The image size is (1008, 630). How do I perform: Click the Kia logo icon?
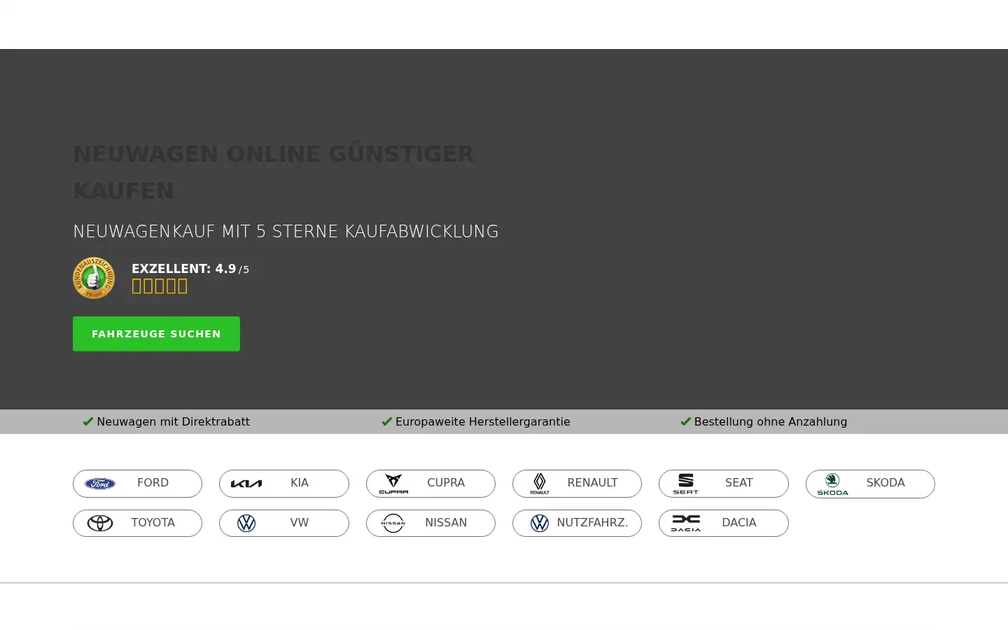(246, 484)
